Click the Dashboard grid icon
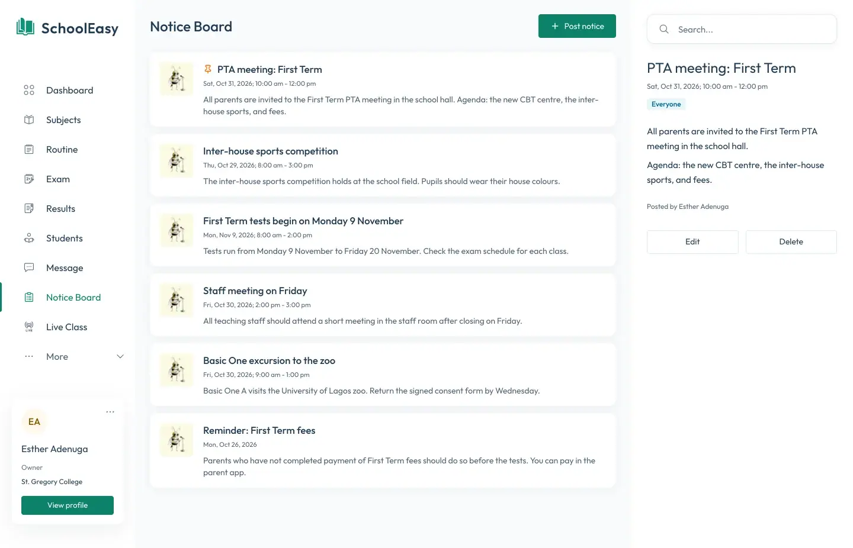 [x=29, y=90]
